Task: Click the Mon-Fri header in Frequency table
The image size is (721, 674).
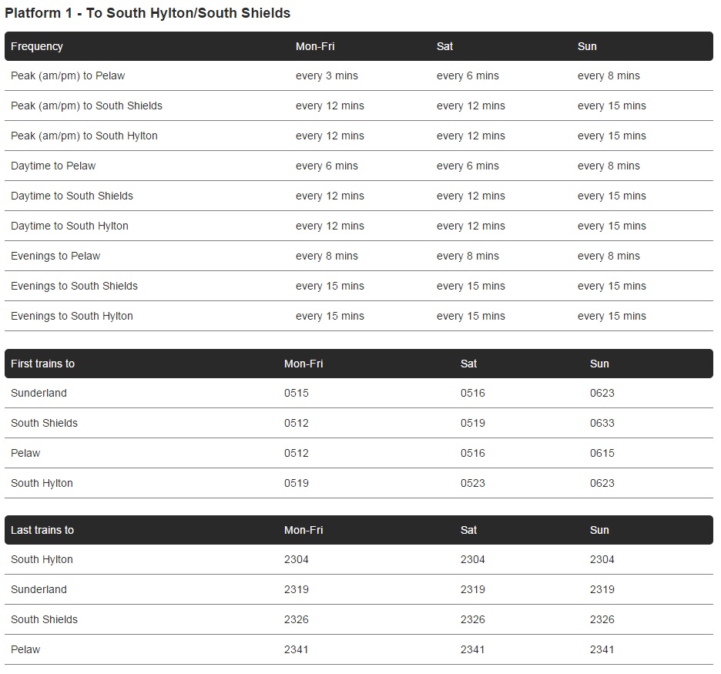Action: tap(315, 46)
